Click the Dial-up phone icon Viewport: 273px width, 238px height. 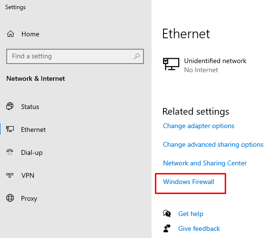(x=10, y=152)
